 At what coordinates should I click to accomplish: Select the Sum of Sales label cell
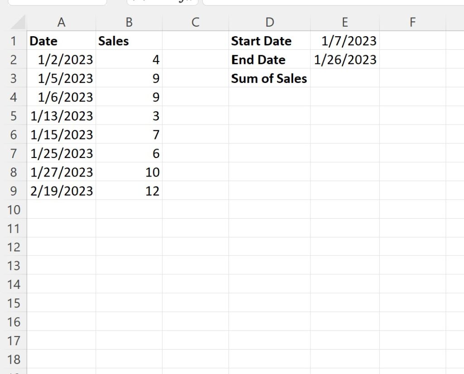click(x=269, y=78)
